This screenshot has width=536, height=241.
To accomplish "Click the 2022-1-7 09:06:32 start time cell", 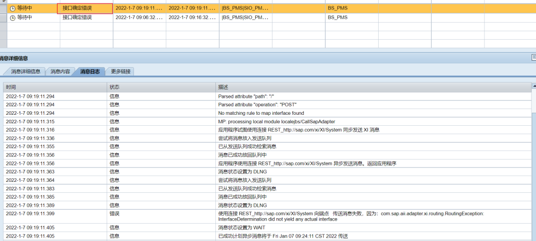I will coord(139,17).
